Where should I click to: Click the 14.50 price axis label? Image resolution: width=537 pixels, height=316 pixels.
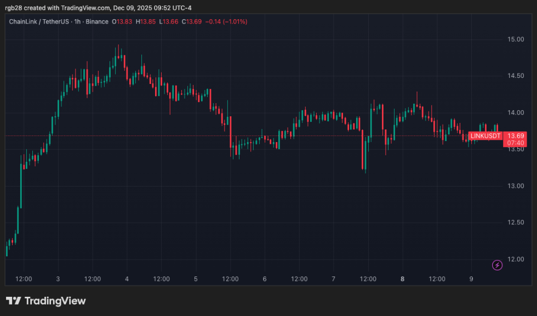click(516, 76)
